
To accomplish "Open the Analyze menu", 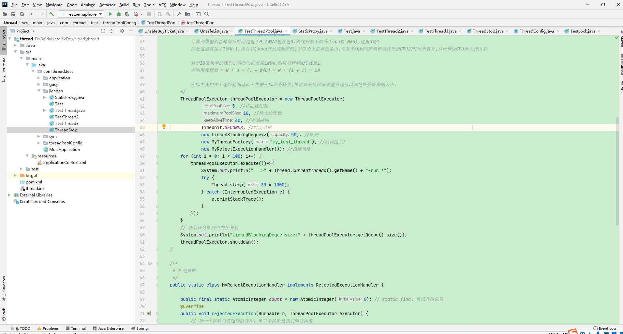I will (x=88, y=5).
